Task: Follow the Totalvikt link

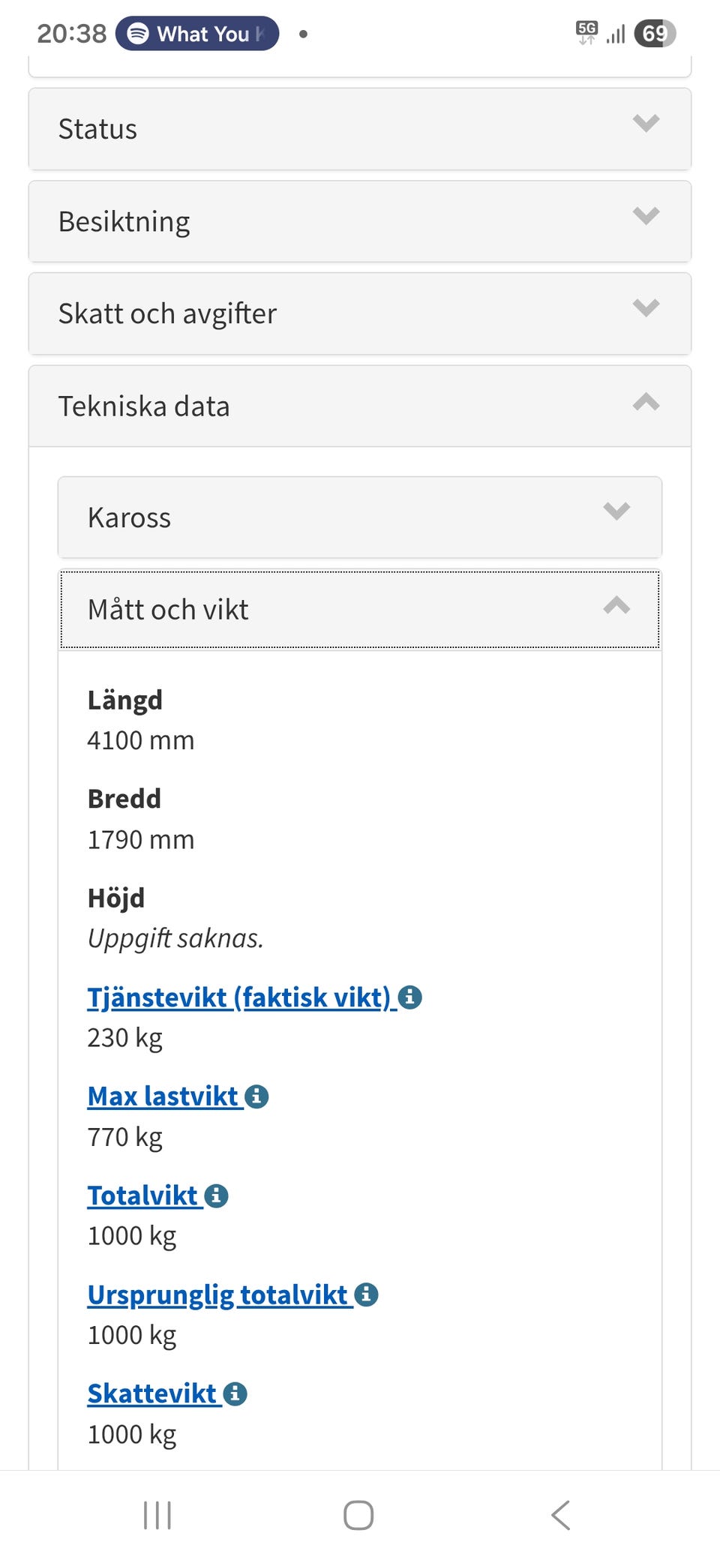Action: 142,1195
